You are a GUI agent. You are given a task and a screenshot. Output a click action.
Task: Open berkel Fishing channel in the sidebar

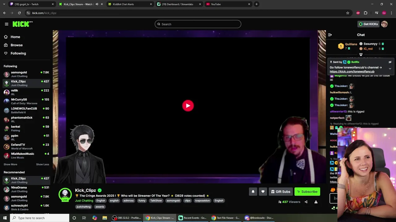point(26,128)
